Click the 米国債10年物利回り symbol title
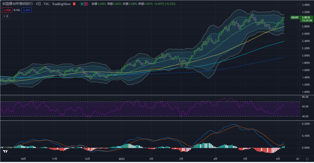314x163 pixels. click(x=17, y=4)
